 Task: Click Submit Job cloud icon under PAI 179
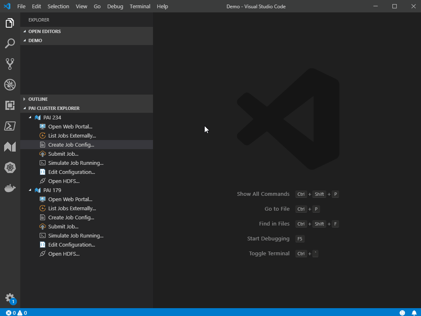click(43, 227)
